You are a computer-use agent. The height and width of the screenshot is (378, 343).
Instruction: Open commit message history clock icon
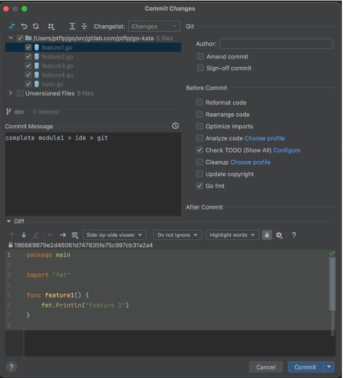(x=175, y=126)
